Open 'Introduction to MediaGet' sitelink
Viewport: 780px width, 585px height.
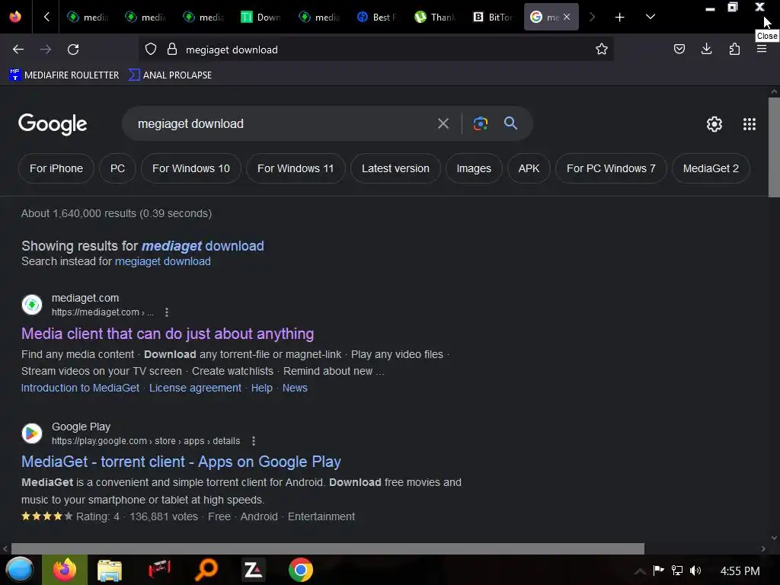80,388
